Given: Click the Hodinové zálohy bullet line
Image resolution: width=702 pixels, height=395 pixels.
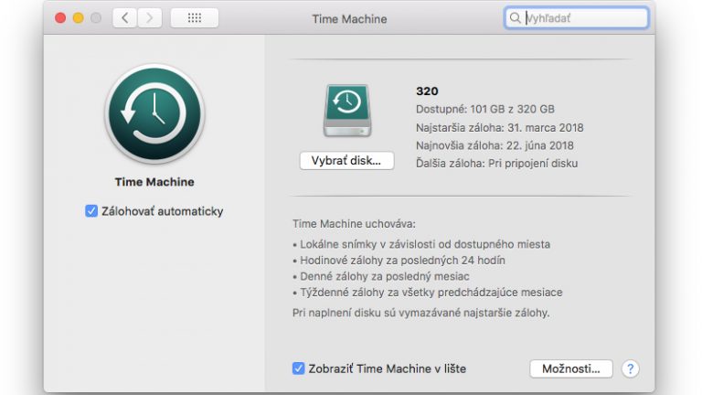Looking at the screenshot, I should (x=399, y=261).
